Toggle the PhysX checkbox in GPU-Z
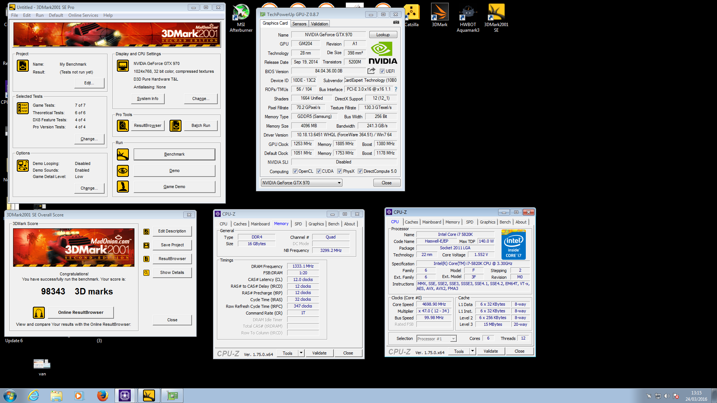Screen dimensions: 717x403 (339, 171)
